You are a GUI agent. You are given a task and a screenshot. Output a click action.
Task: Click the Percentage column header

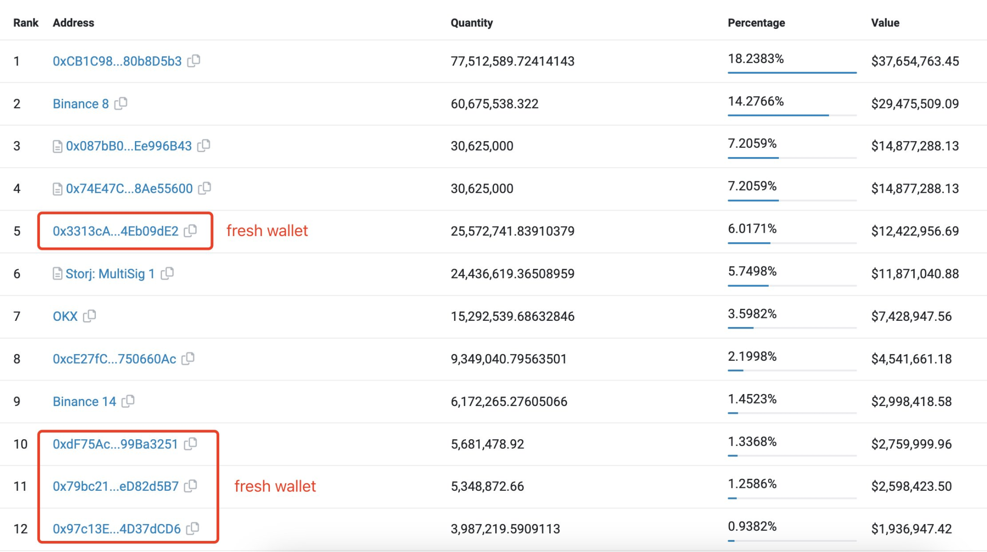point(756,23)
